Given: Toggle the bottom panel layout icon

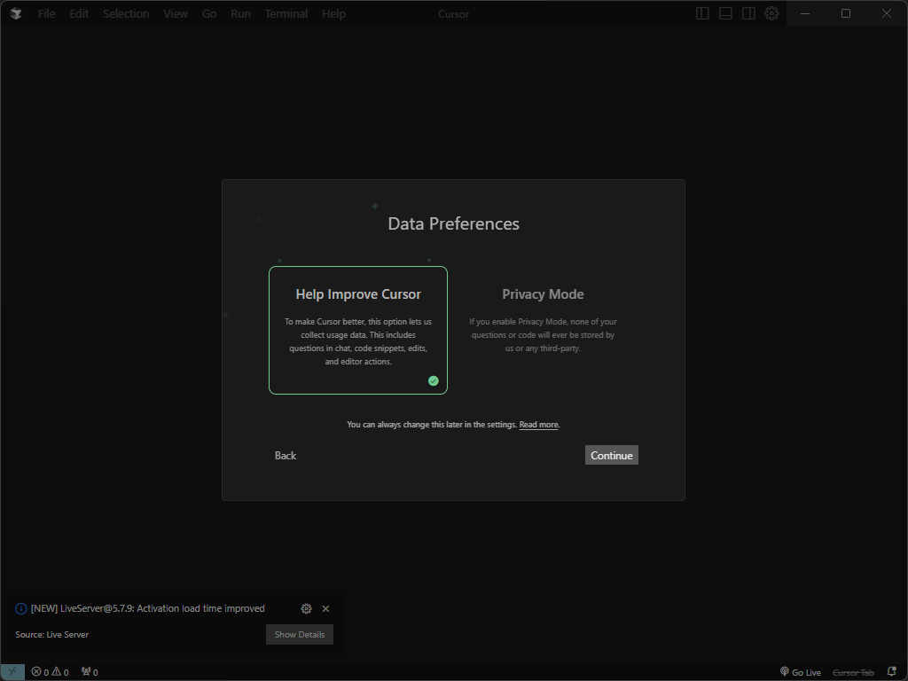Looking at the screenshot, I should (x=725, y=13).
